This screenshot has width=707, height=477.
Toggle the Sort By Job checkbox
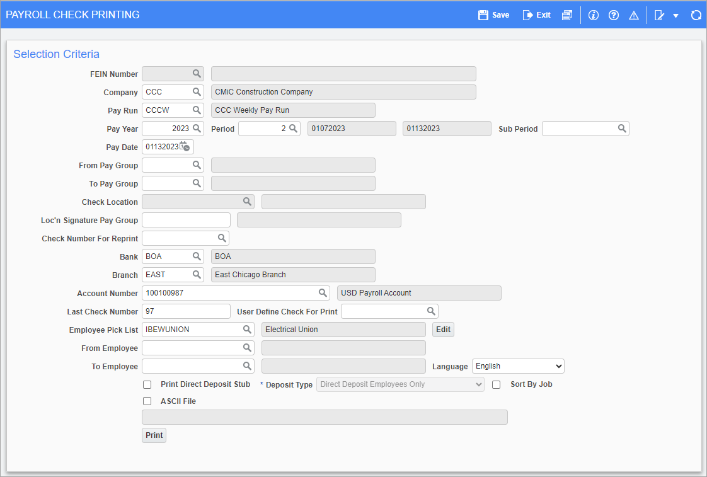point(497,384)
